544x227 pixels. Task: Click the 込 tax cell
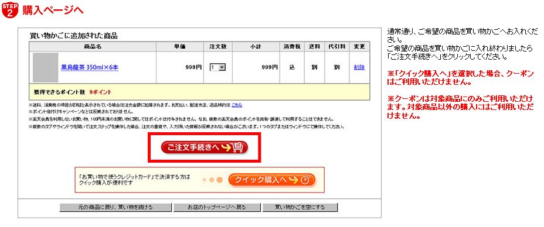point(292,67)
